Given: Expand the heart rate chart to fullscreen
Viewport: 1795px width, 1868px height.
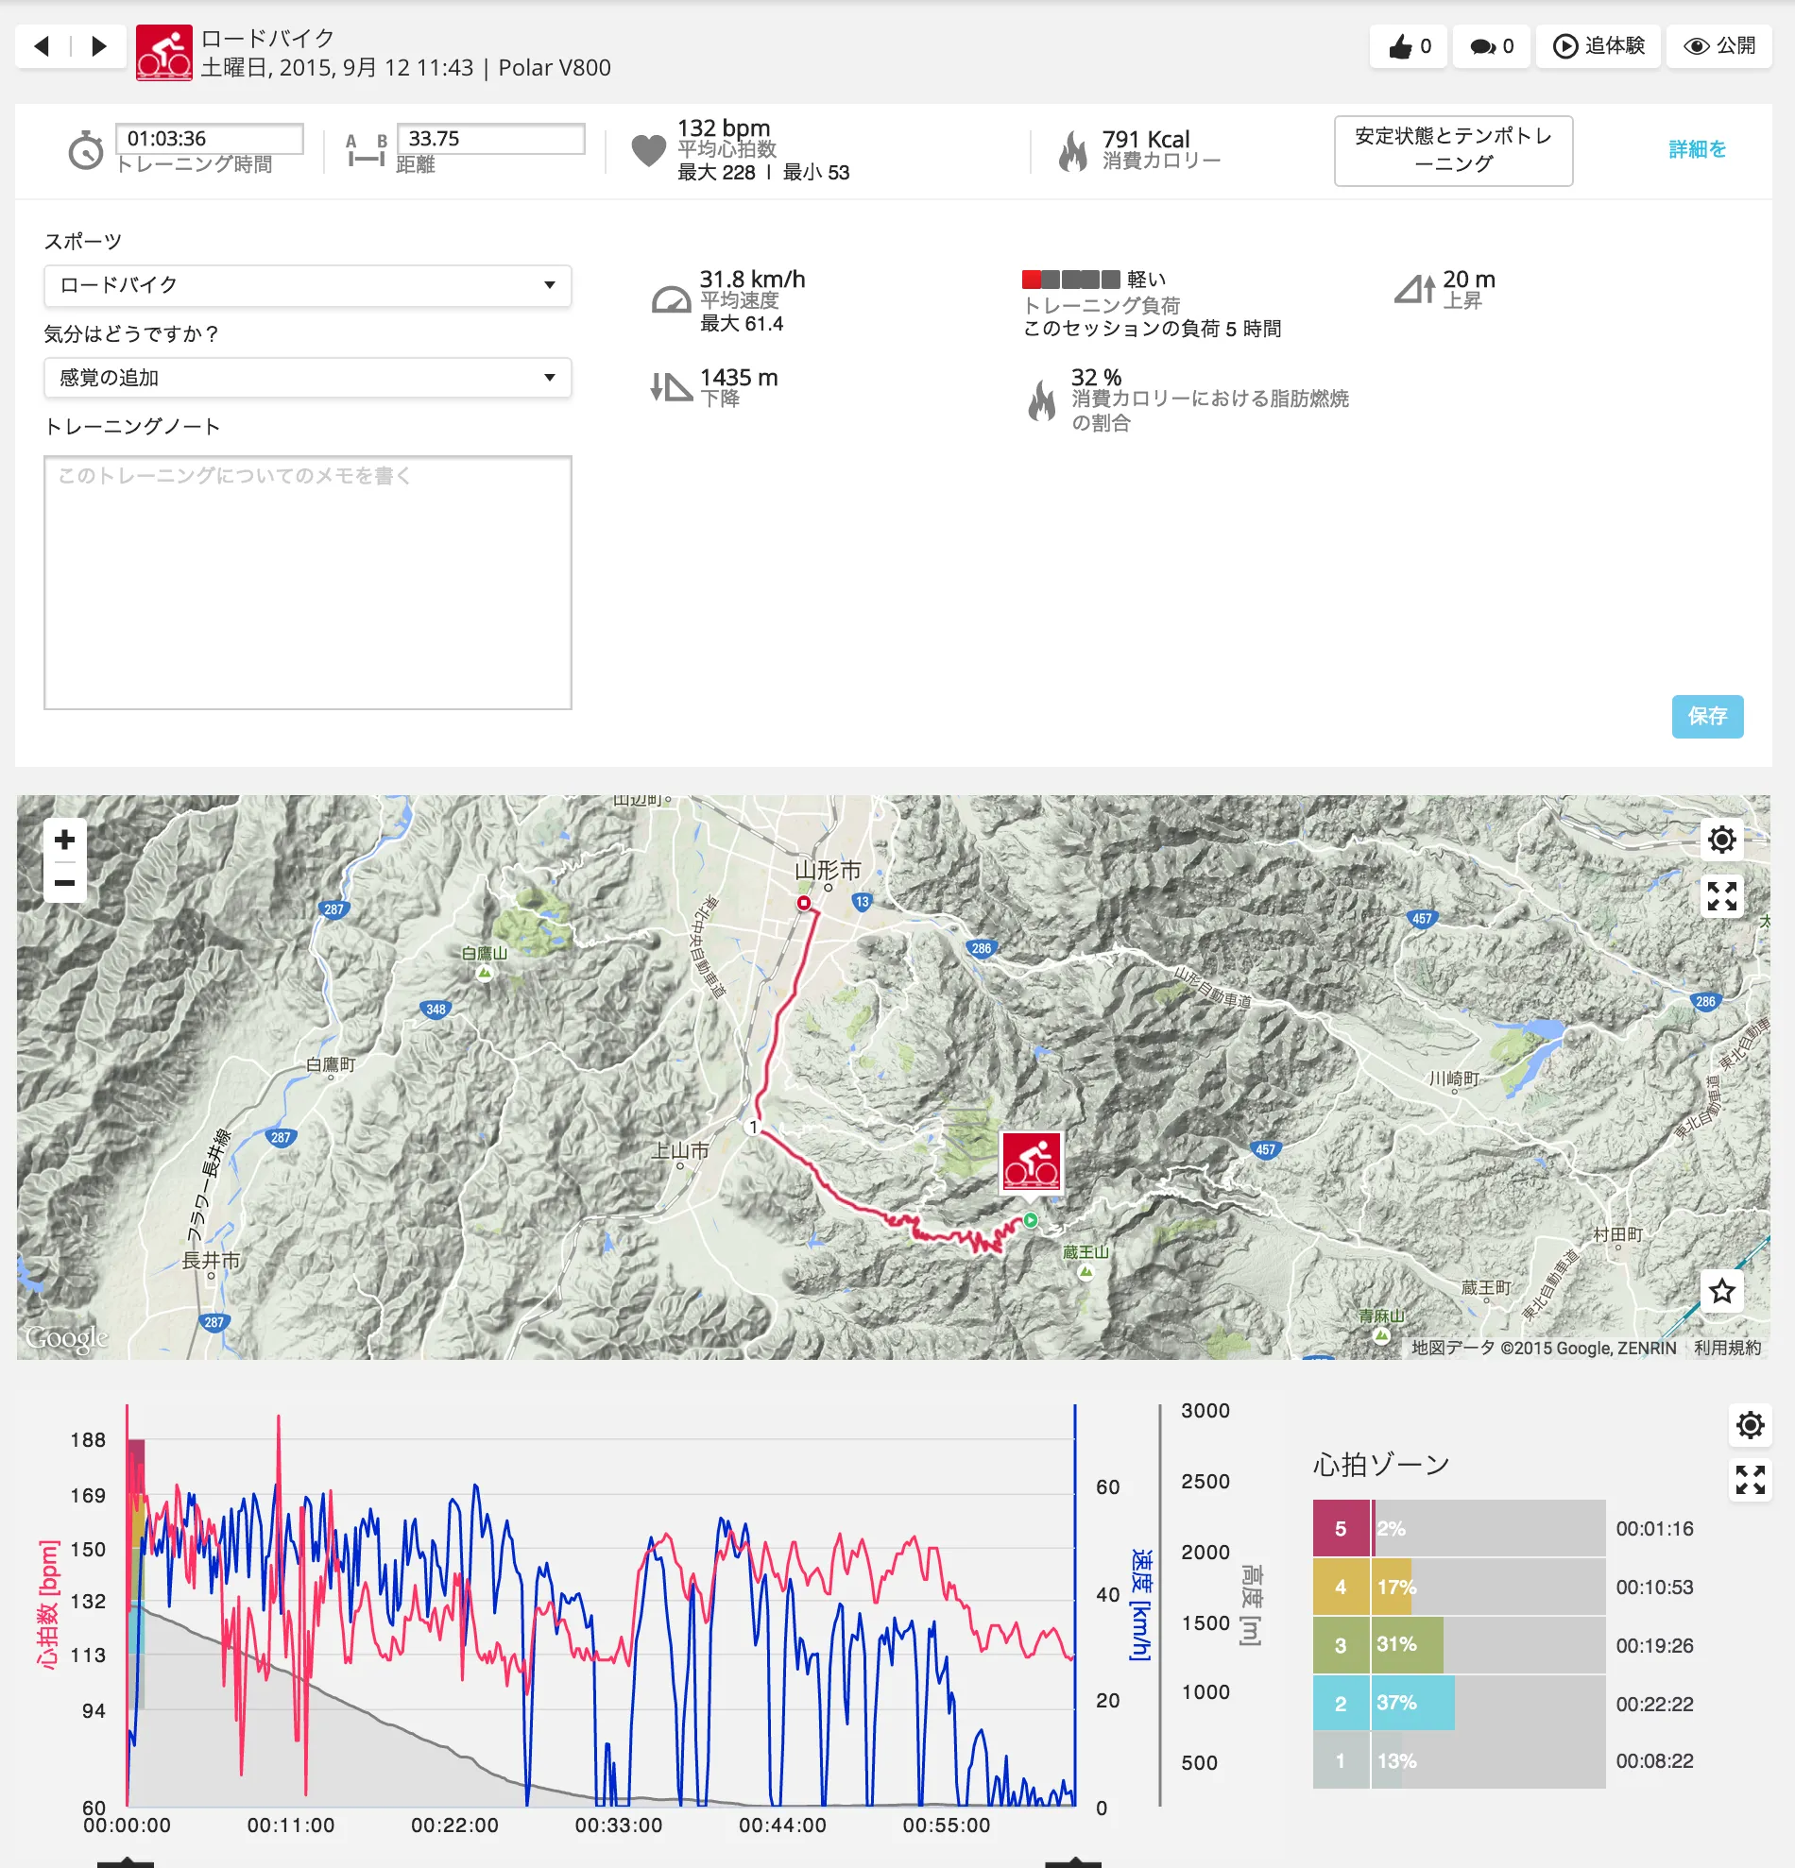Looking at the screenshot, I should 1751,1479.
